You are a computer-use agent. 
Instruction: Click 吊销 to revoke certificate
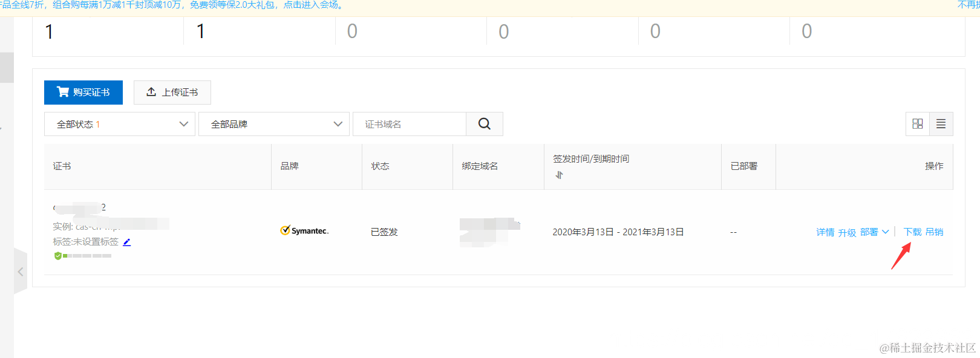pos(935,232)
